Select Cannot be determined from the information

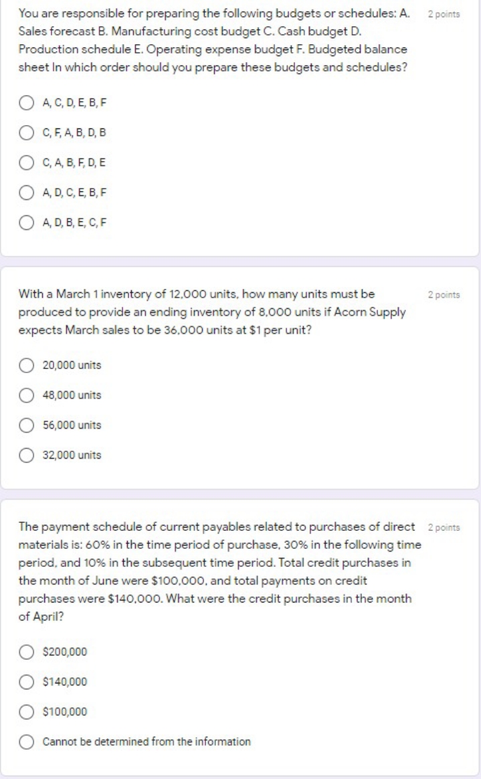27,741
